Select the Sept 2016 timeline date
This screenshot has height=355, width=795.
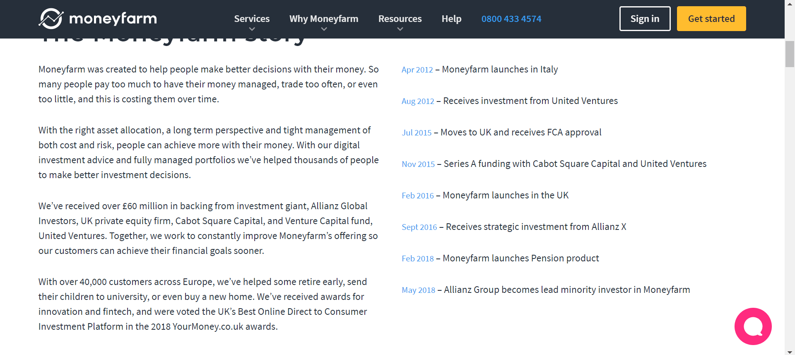419,227
